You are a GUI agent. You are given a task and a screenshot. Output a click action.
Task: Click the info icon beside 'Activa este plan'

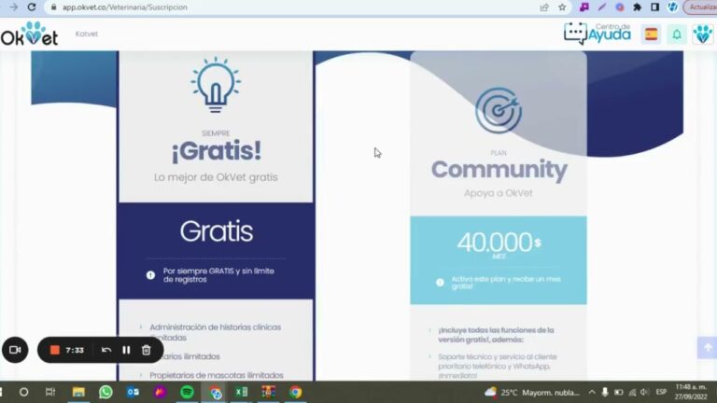click(440, 283)
